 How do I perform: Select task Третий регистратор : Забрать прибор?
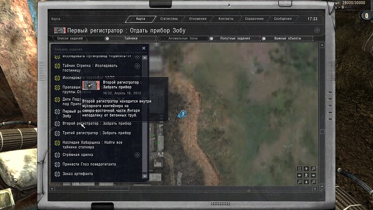(97, 133)
